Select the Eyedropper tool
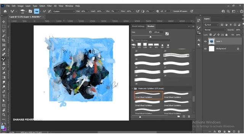244x137 pixels. [x=3, y=49]
